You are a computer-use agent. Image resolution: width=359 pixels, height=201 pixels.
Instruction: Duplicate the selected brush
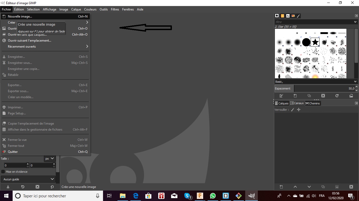tap(309, 96)
